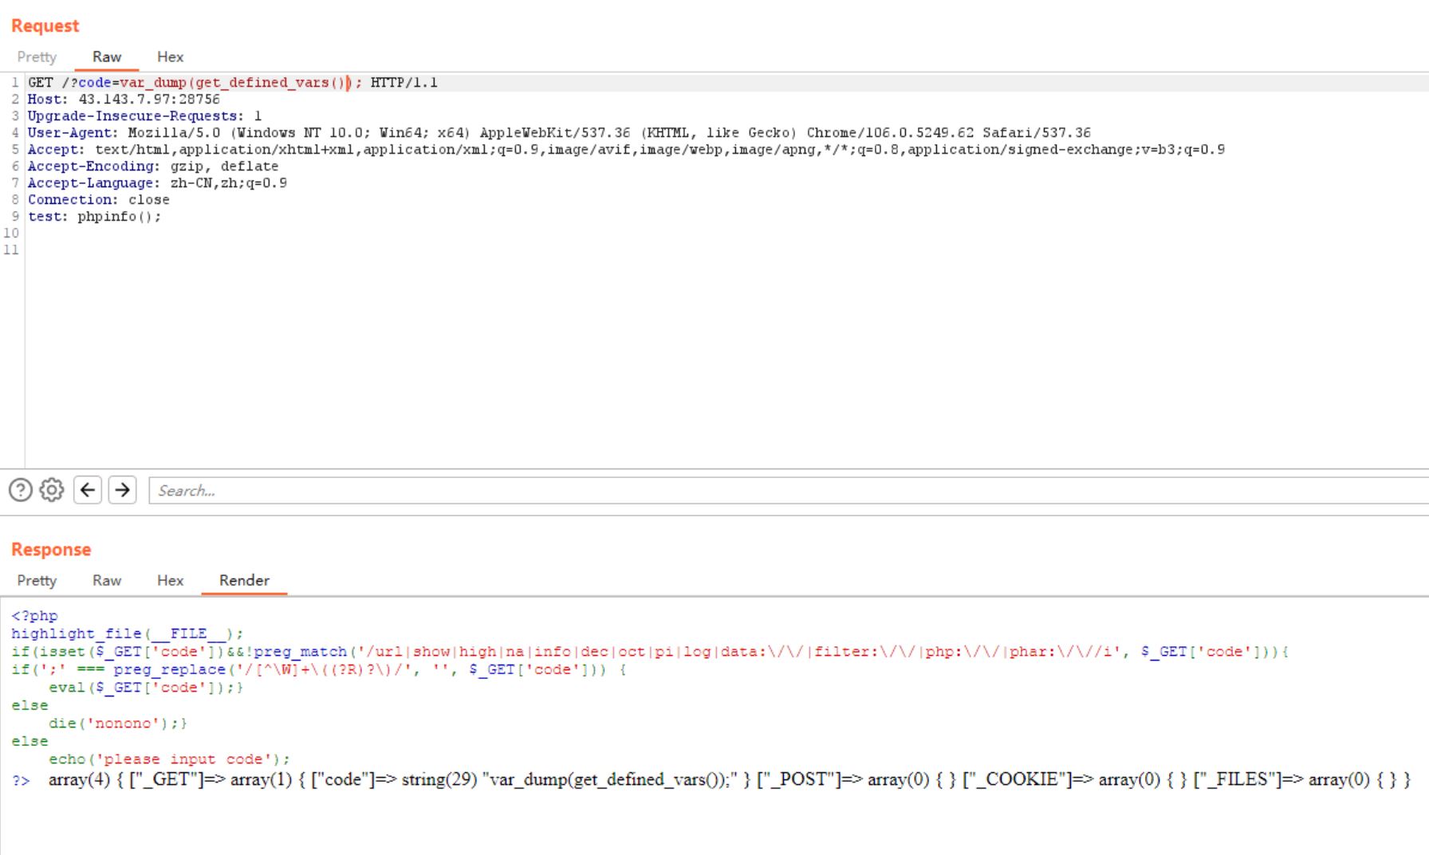The width and height of the screenshot is (1429, 855).
Task: Open search settings gear icon
Action: point(52,490)
